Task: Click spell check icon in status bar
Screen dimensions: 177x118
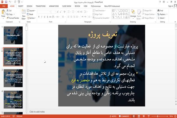Action: (x=14, y=116)
